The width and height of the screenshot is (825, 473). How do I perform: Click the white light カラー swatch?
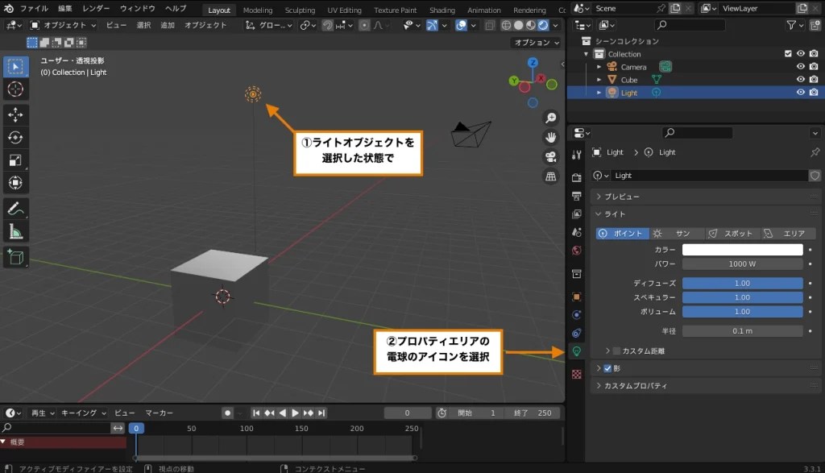coord(741,250)
